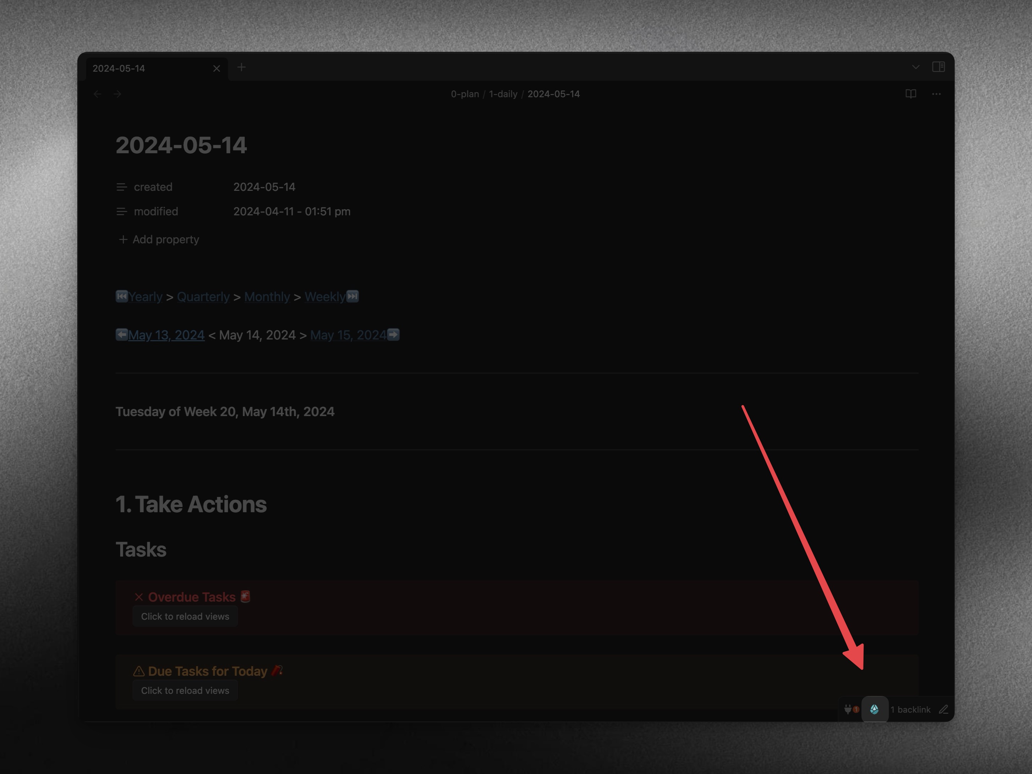This screenshot has height=774, width=1032.
Task: Close the 2024-05-14 tab
Action: coord(216,68)
